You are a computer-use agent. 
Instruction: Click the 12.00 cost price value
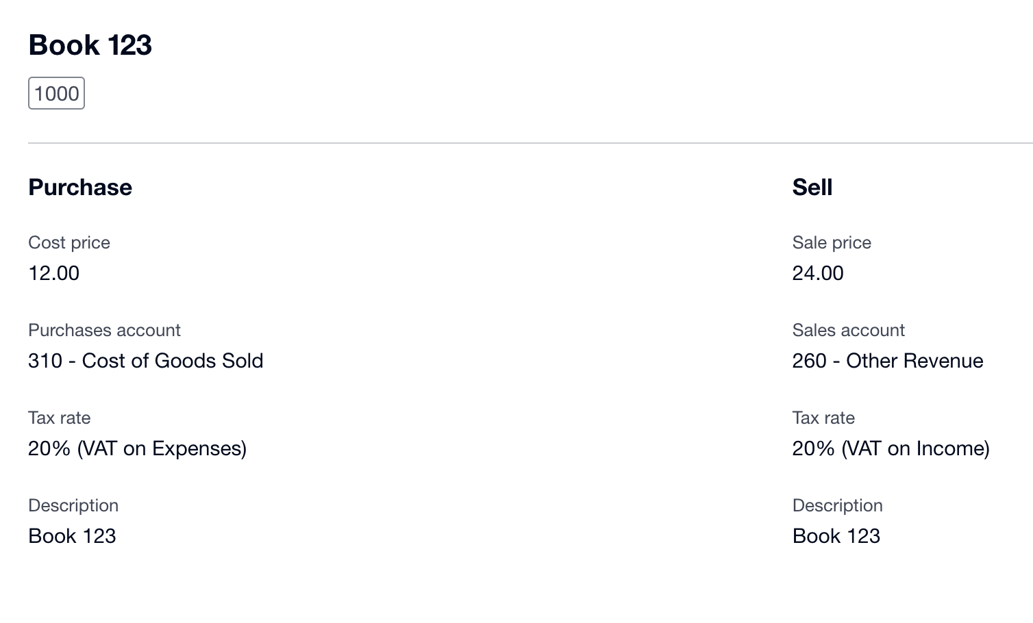(54, 273)
